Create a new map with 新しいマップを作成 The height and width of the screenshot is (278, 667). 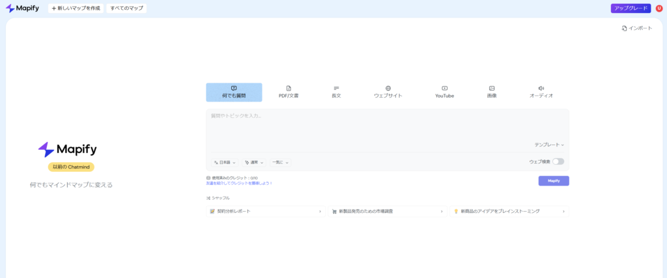pyautogui.click(x=76, y=8)
